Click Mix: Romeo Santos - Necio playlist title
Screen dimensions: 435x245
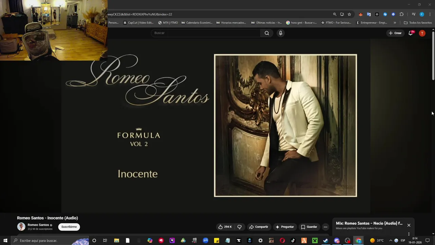point(369,224)
